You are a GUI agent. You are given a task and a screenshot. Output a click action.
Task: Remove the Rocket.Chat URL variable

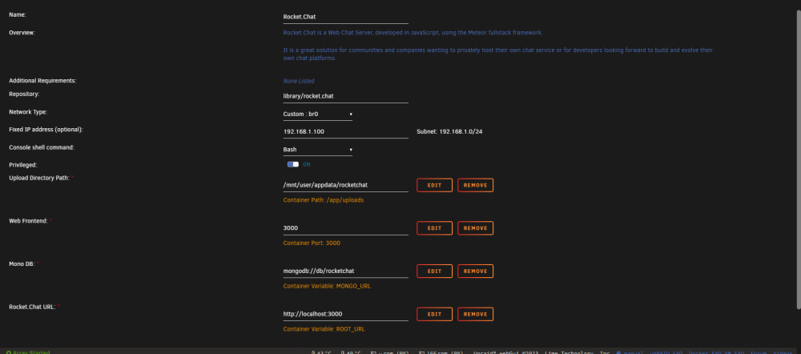(x=475, y=314)
